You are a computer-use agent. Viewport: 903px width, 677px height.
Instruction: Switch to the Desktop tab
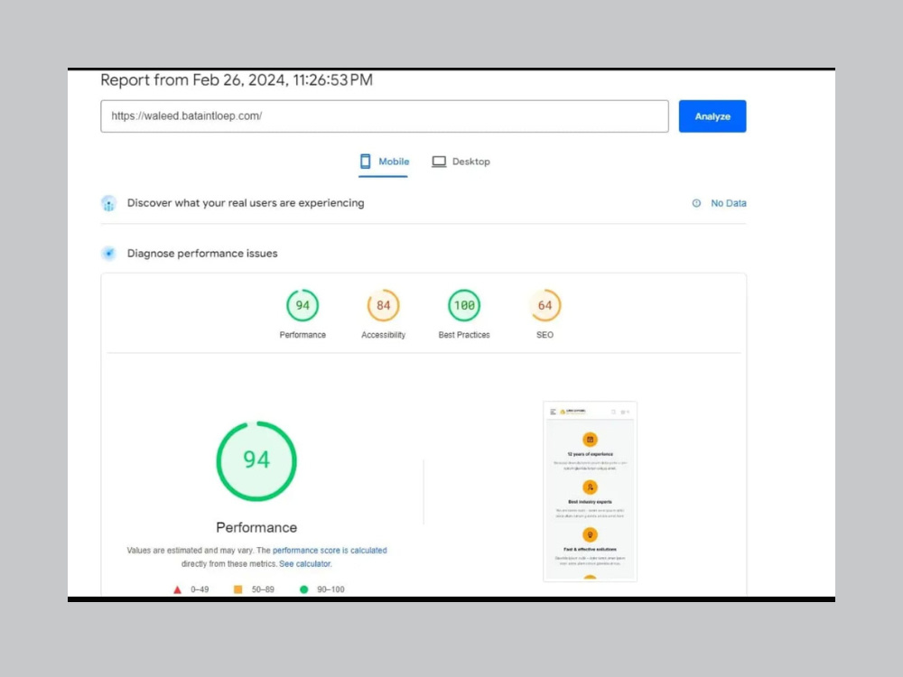coord(461,162)
